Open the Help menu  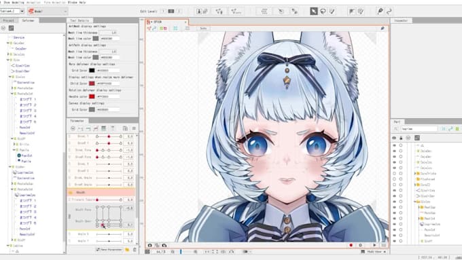coord(82,2)
